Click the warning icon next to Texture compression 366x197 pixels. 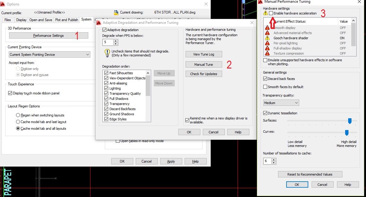[267, 53]
